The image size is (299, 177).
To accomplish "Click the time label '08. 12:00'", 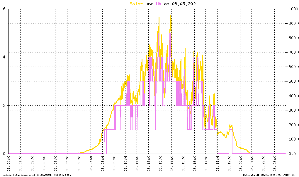I will [149, 163].
